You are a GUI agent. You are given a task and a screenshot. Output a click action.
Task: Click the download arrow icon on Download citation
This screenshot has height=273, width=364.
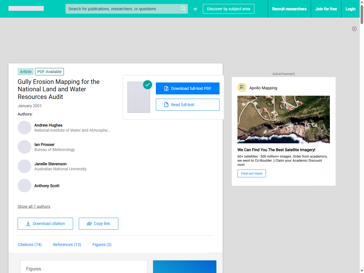pyautogui.click(x=28, y=224)
